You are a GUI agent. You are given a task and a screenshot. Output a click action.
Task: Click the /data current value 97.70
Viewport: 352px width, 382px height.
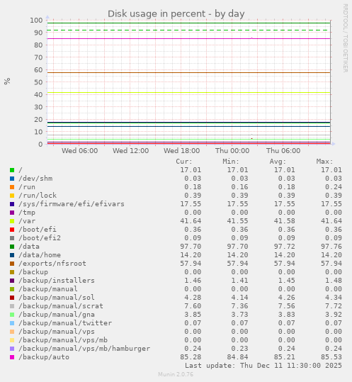pos(191,247)
